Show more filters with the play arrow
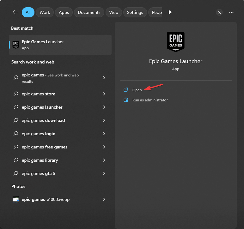The image size is (244, 229). pyautogui.click(x=170, y=12)
